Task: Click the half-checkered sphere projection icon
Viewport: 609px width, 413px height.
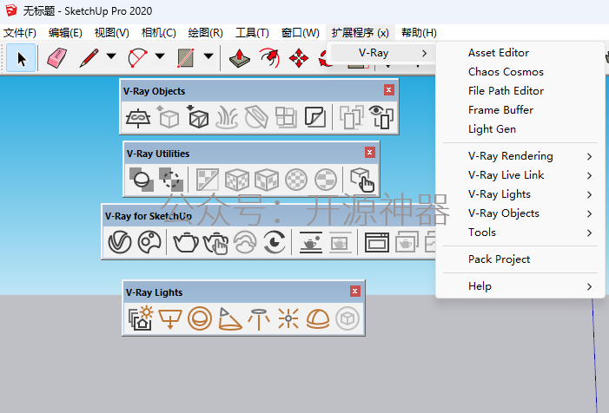Action: (326, 180)
